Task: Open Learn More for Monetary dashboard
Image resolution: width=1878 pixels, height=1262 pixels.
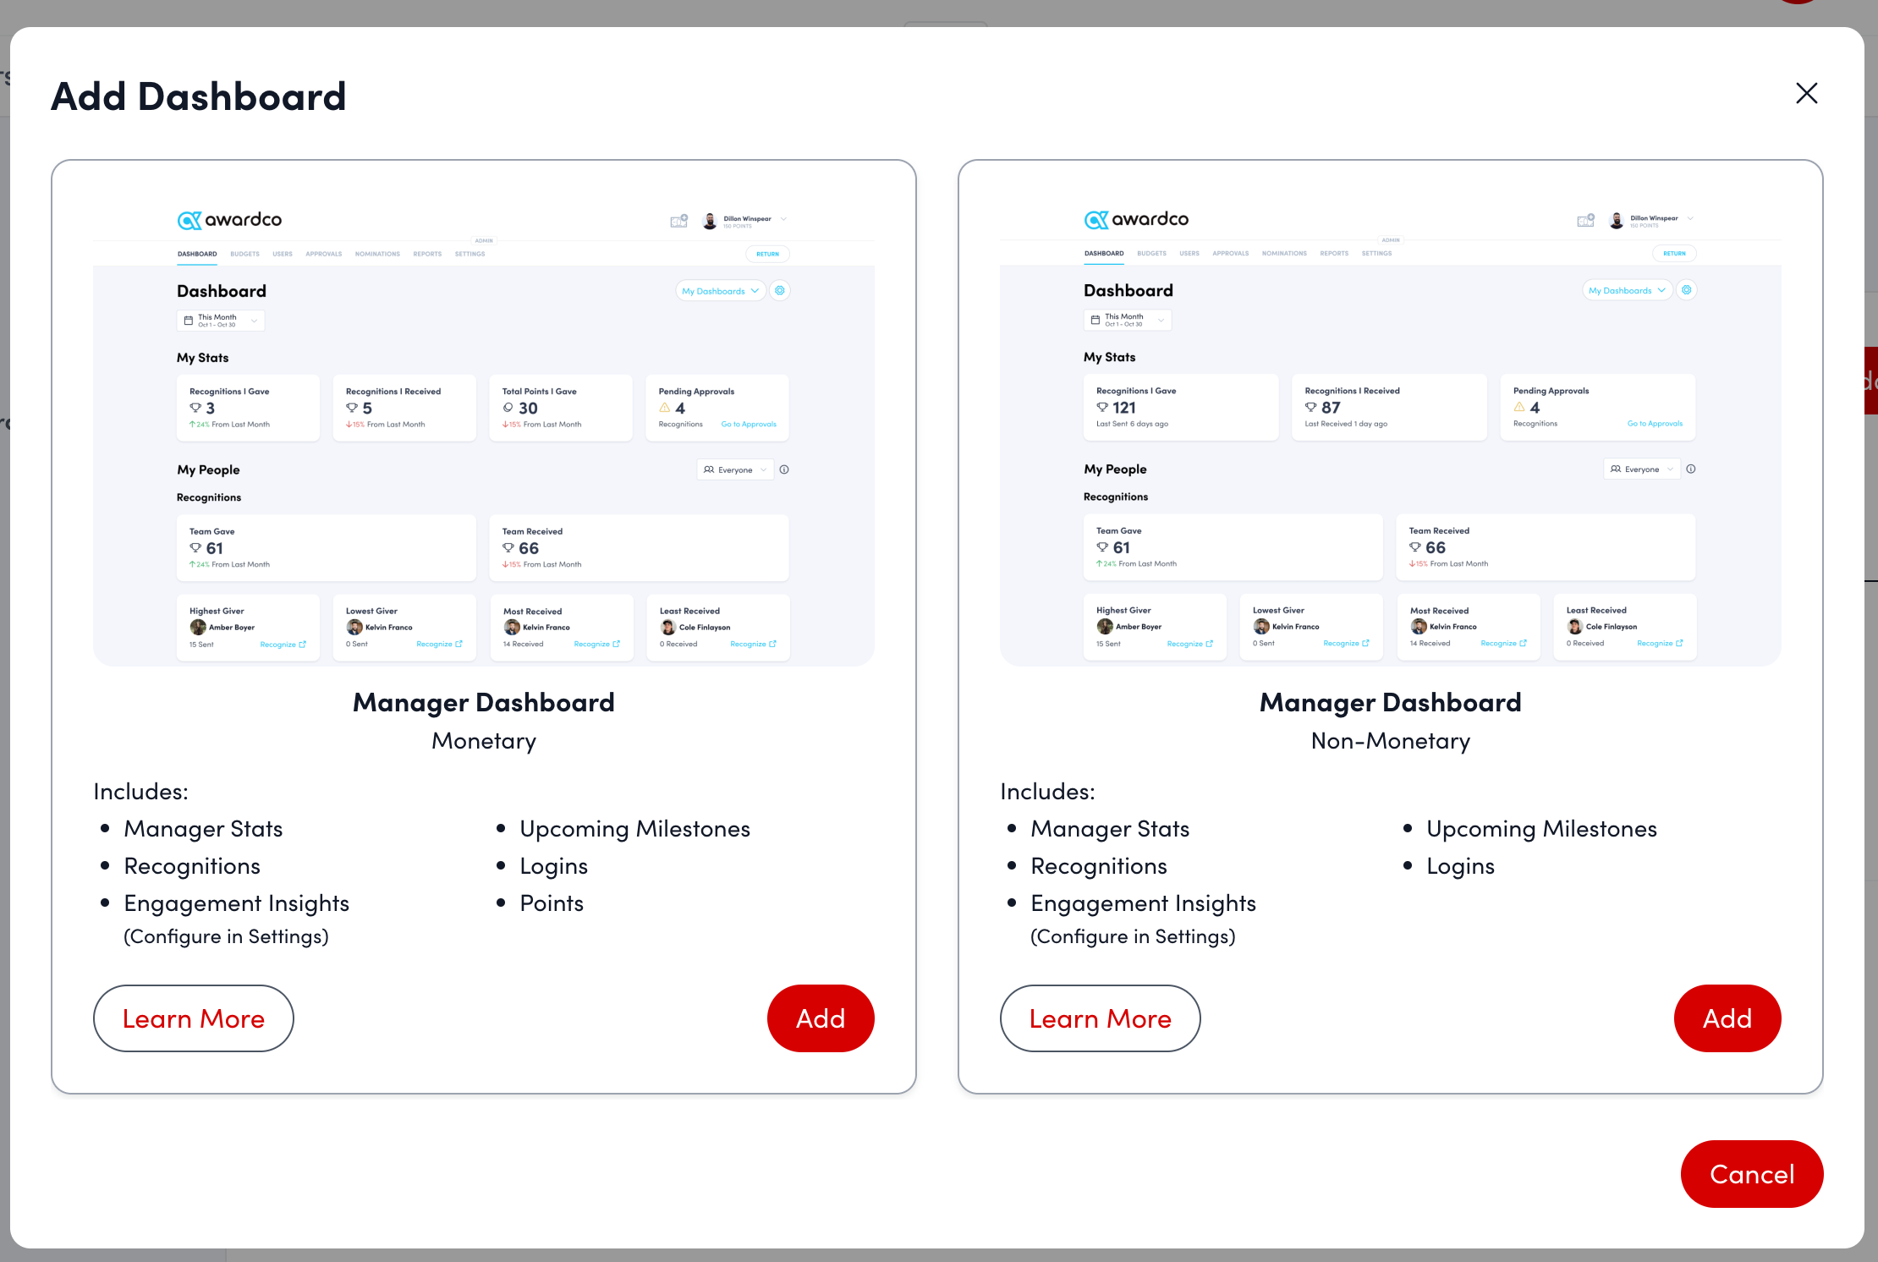Action: (x=194, y=1018)
